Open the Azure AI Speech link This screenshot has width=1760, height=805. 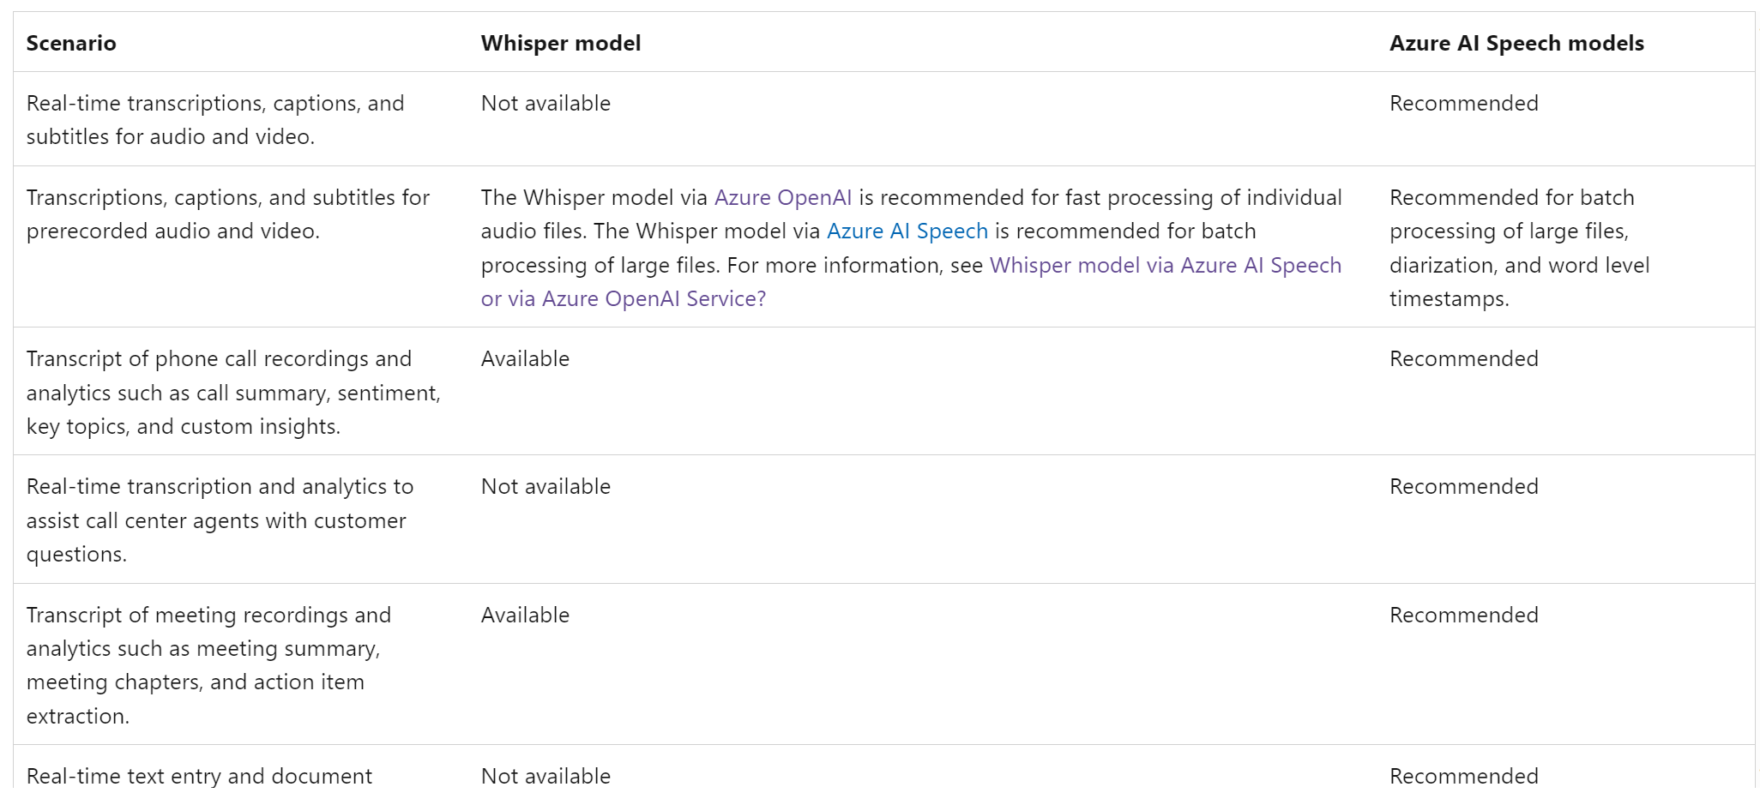[907, 231]
